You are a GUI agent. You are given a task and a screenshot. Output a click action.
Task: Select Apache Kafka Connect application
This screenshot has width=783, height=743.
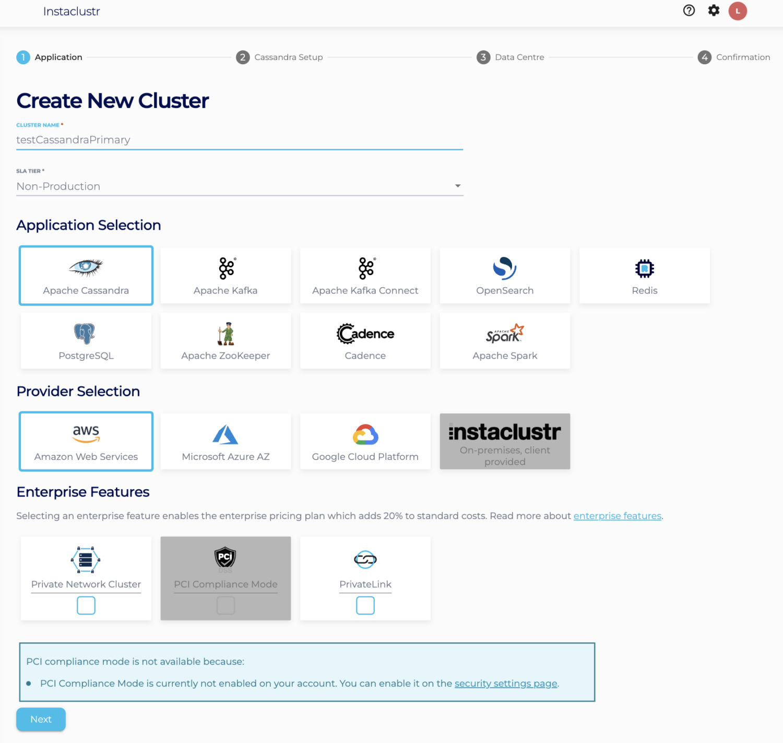(365, 275)
